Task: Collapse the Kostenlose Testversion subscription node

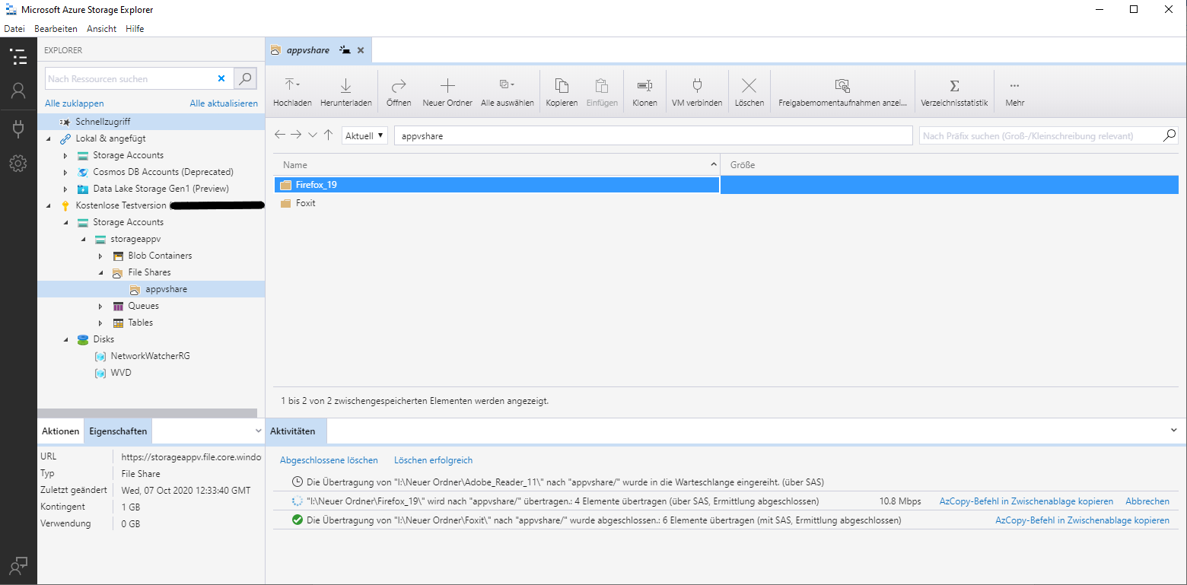Action: click(x=49, y=205)
